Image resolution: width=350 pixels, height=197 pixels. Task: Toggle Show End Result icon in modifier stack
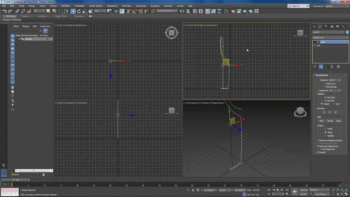coord(321,67)
